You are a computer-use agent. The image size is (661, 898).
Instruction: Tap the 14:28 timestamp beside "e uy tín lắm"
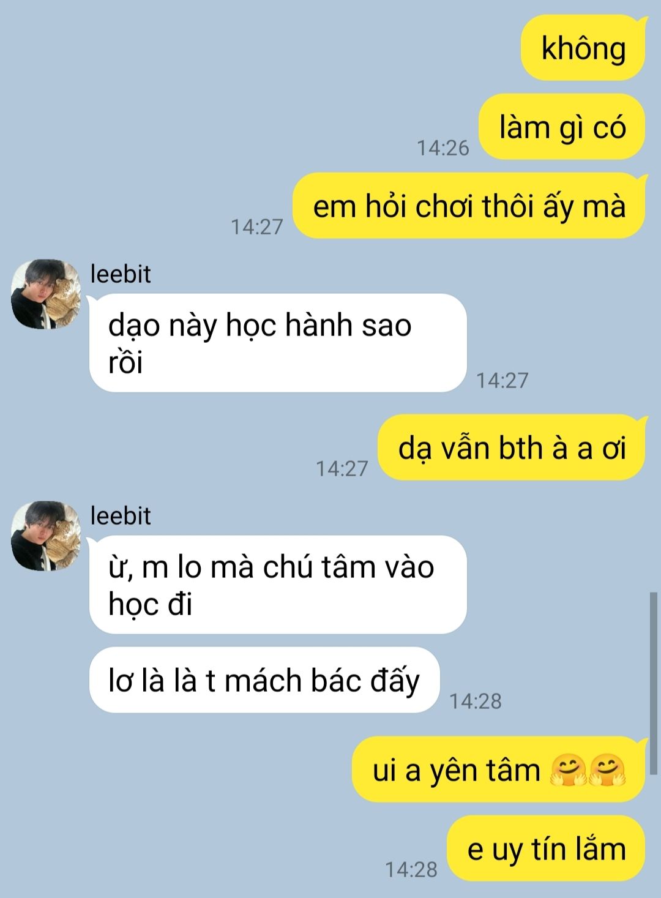[x=411, y=869]
